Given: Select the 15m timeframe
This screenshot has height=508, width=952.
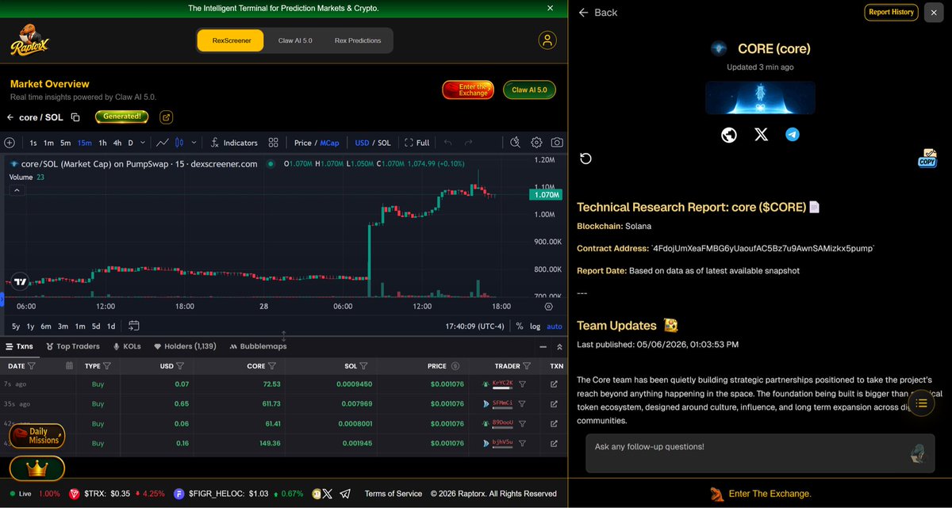Looking at the screenshot, I should tap(84, 143).
